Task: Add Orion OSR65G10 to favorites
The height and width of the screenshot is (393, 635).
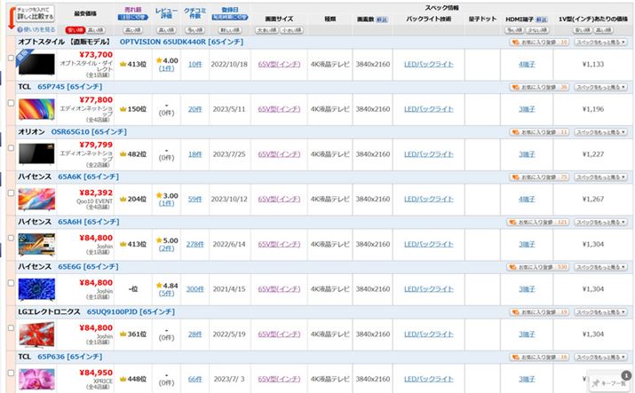Action: coord(539,131)
